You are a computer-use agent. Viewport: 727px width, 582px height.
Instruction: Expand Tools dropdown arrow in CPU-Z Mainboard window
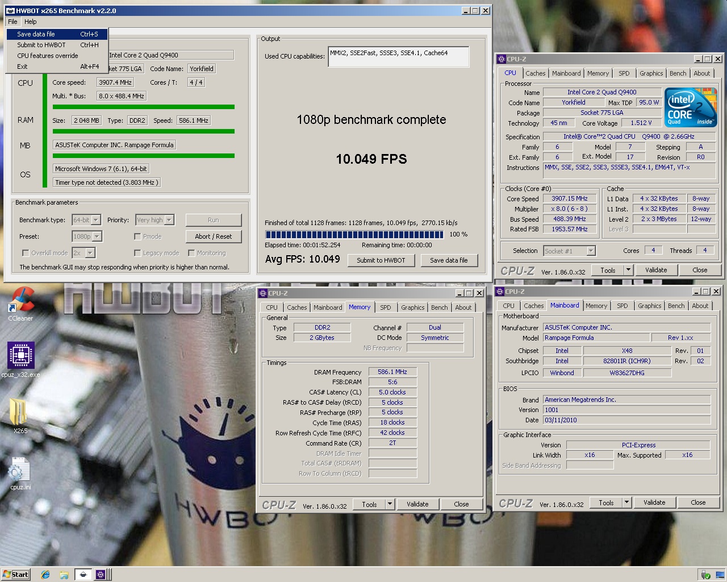point(626,502)
